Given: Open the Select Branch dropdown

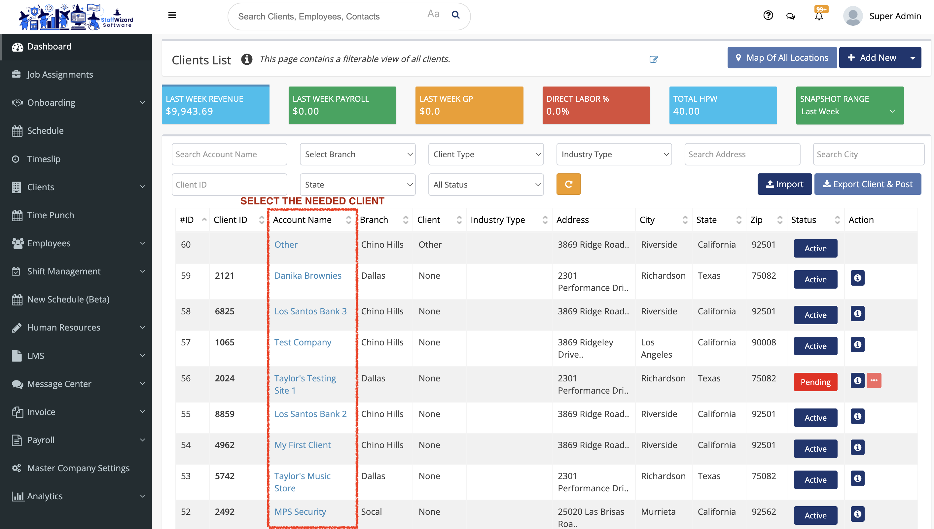Looking at the screenshot, I should tap(357, 154).
